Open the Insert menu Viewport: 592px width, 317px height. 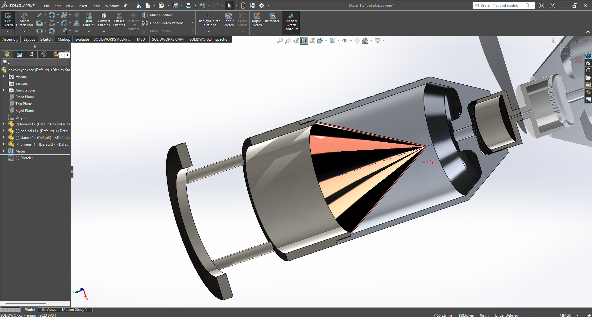coord(83,6)
